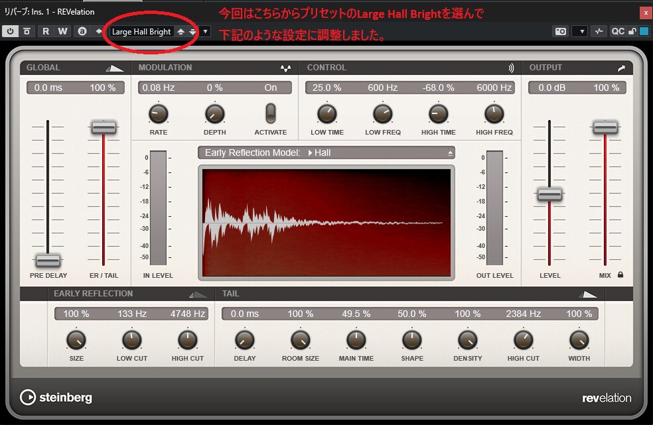Open the Early Reflection Model Hall dropdown

point(326,152)
